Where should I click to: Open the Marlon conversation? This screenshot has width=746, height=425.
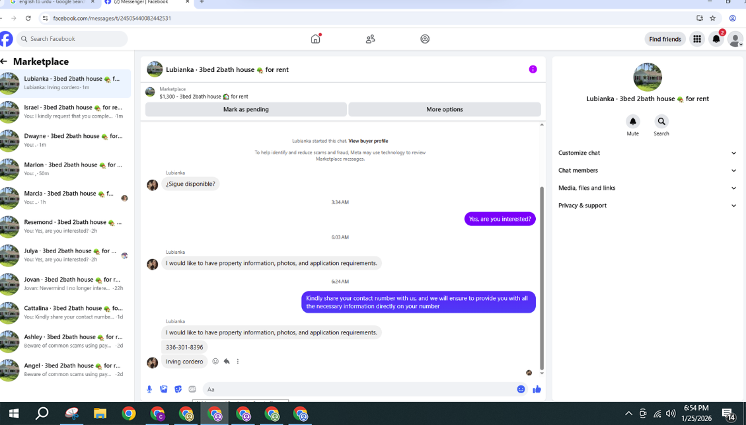click(65, 169)
